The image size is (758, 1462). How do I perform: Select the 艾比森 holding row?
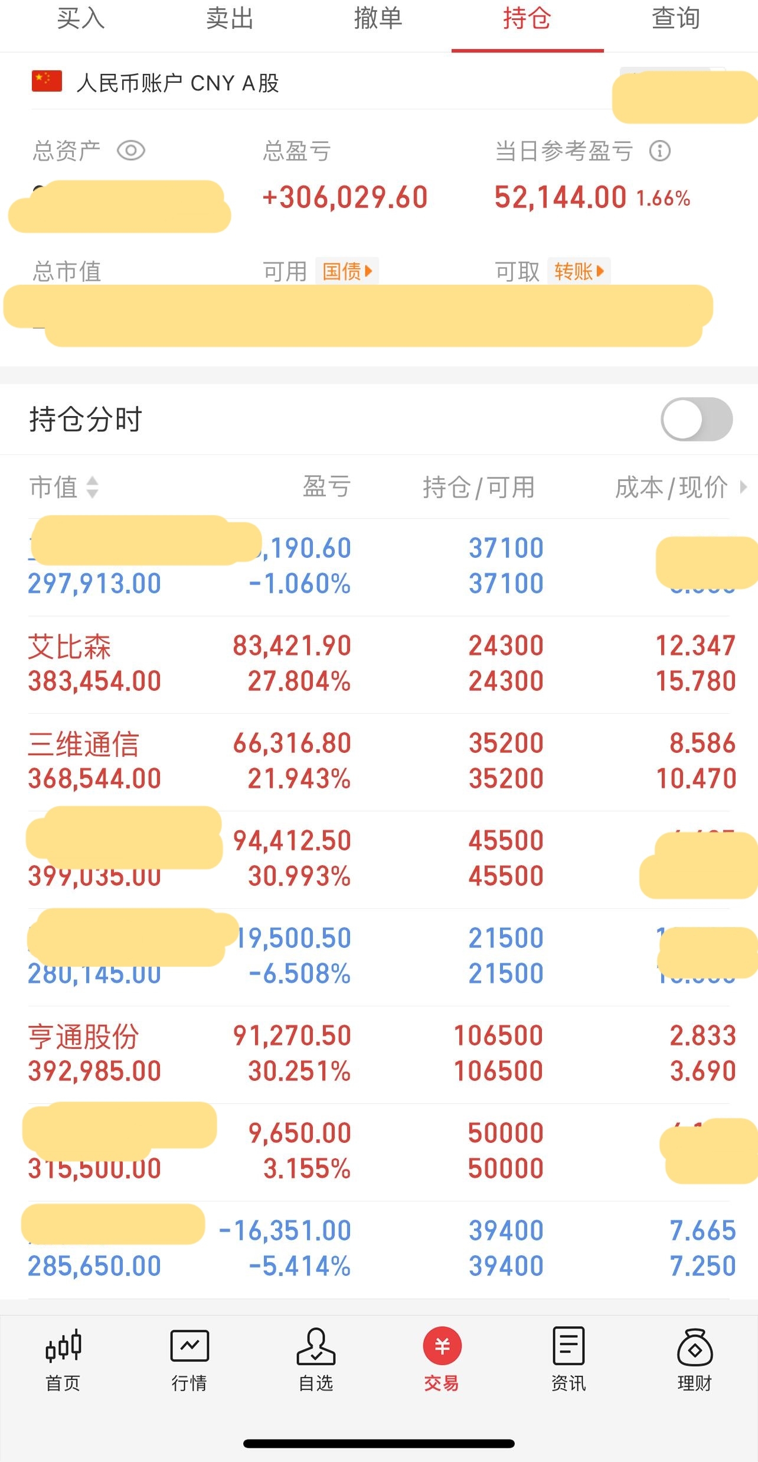[x=379, y=664]
